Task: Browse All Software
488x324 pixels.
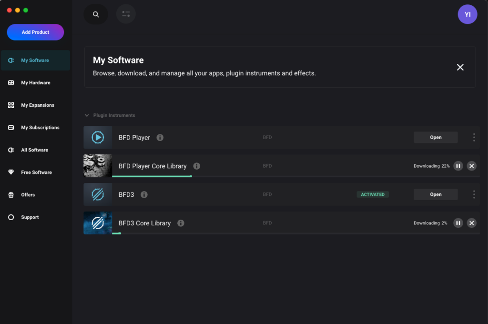Action: click(35, 150)
